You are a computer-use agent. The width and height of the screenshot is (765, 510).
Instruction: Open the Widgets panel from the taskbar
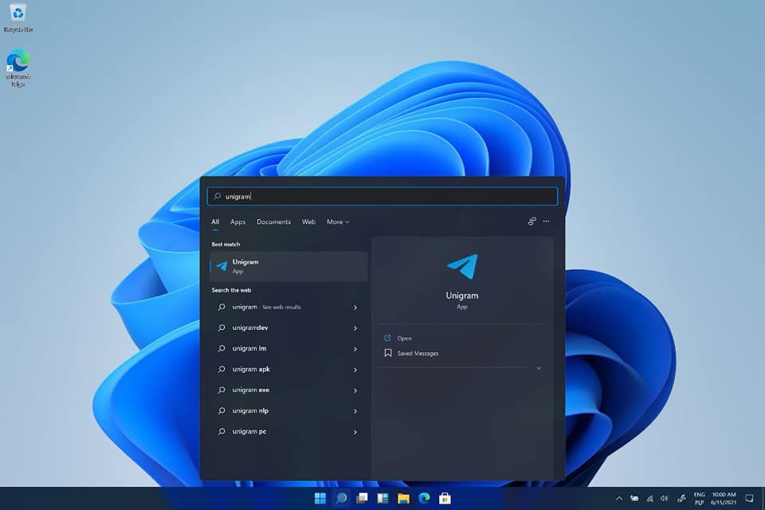[383, 498]
